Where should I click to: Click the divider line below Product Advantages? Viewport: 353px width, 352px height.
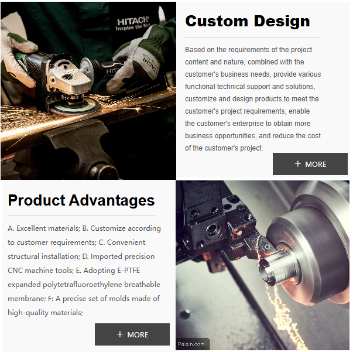(x=82, y=216)
